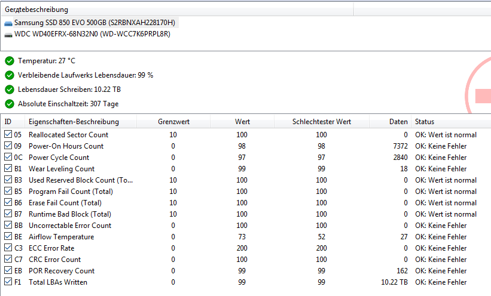Toggle the B6 Erase Fail Count checkbox
Image resolution: width=491 pixels, height=296 pixels.
[x=8, y=202]
